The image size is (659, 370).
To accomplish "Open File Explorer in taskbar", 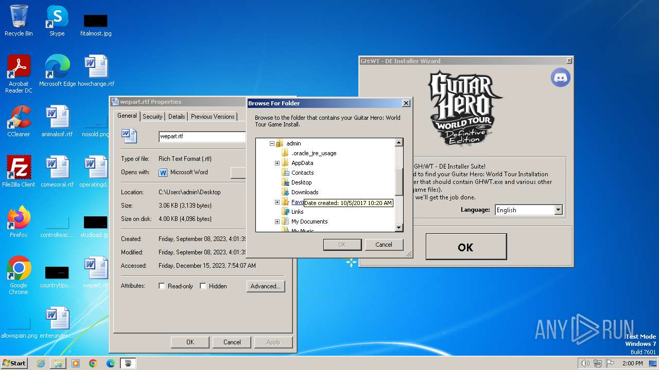I will [x=58, y=363].
